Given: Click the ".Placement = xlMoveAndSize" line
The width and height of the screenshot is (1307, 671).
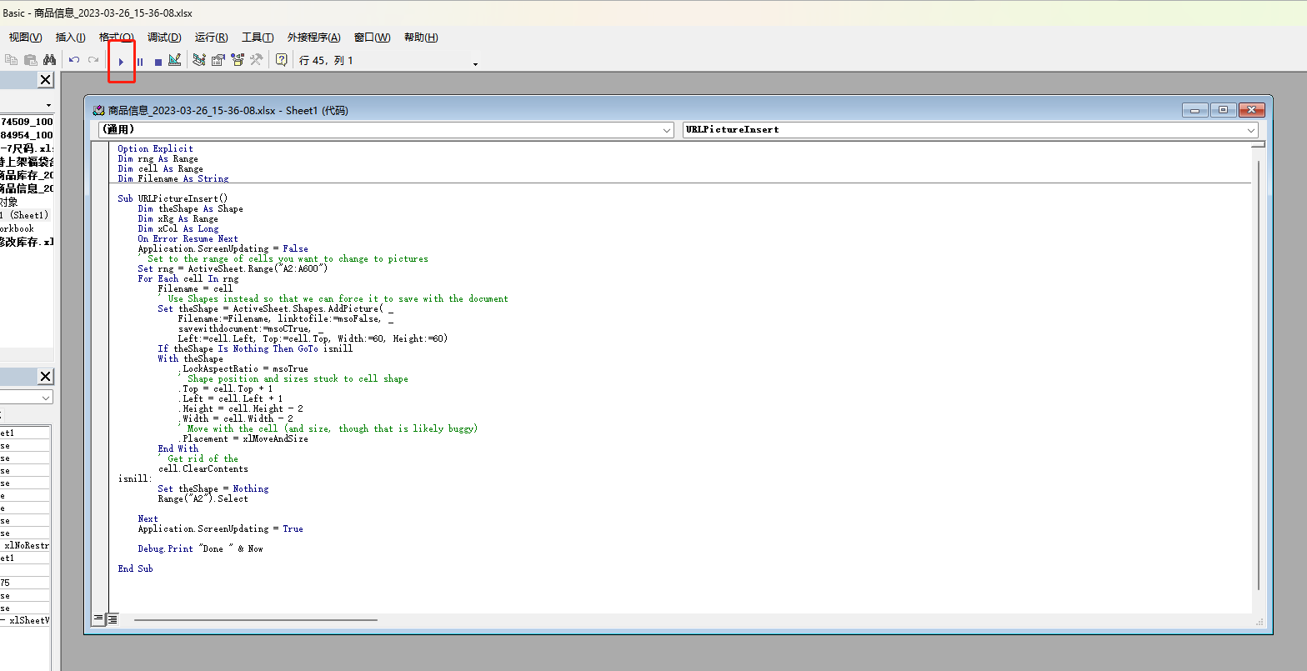Looking at the screenshot, I should (243, 438).
